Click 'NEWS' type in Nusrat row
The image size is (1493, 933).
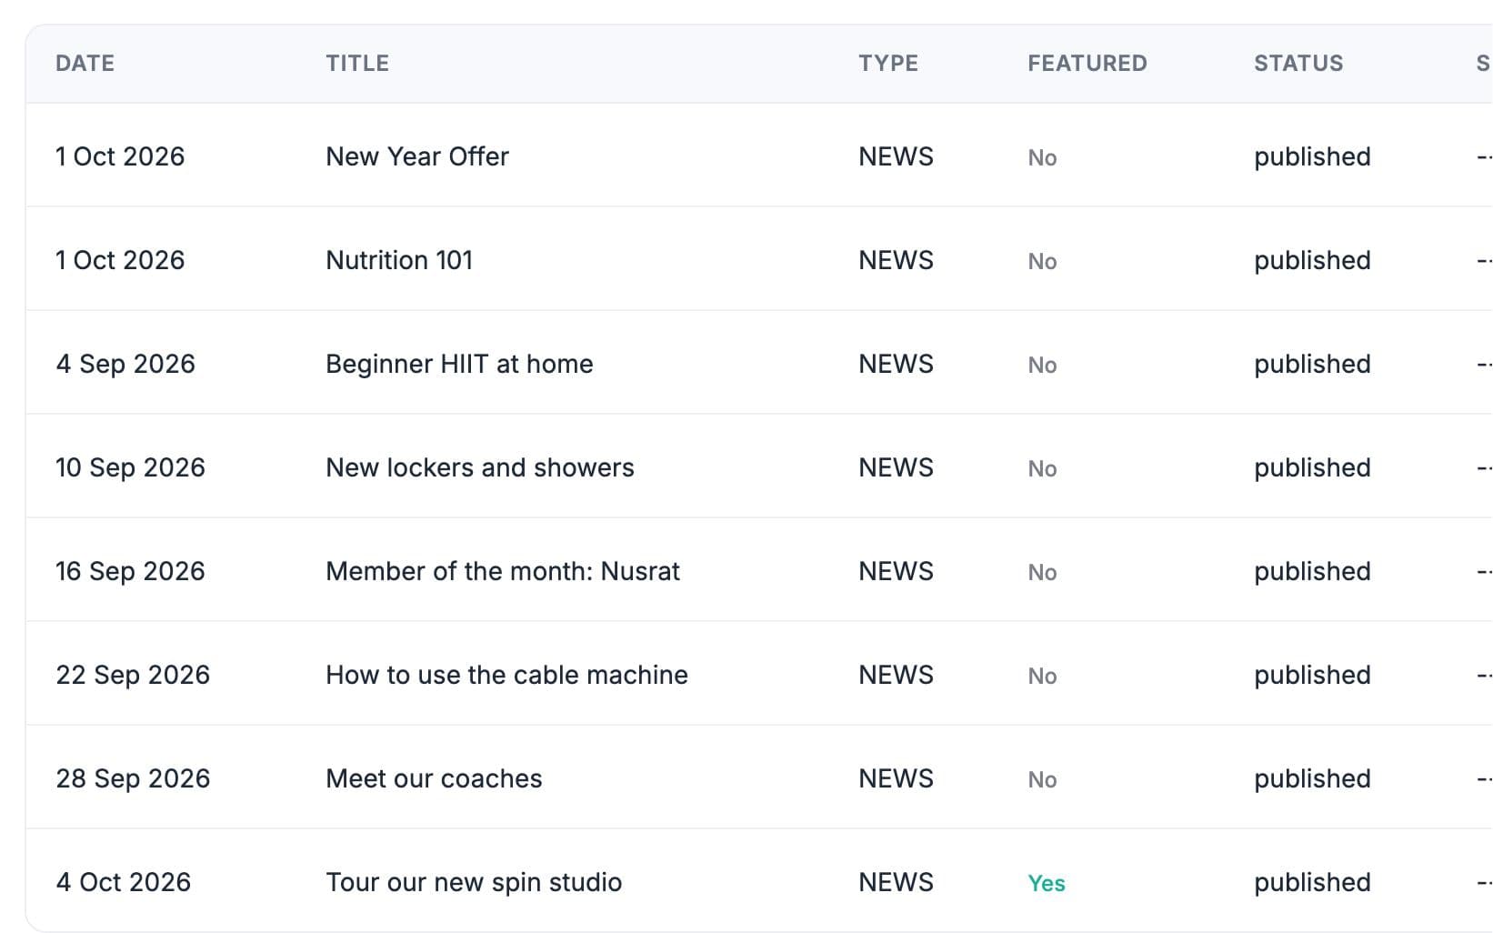pos(896,571)
